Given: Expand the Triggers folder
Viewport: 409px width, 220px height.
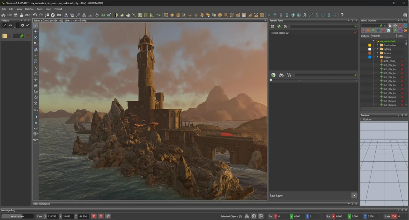Looking at the screenshot, I should tap(377, 57).
